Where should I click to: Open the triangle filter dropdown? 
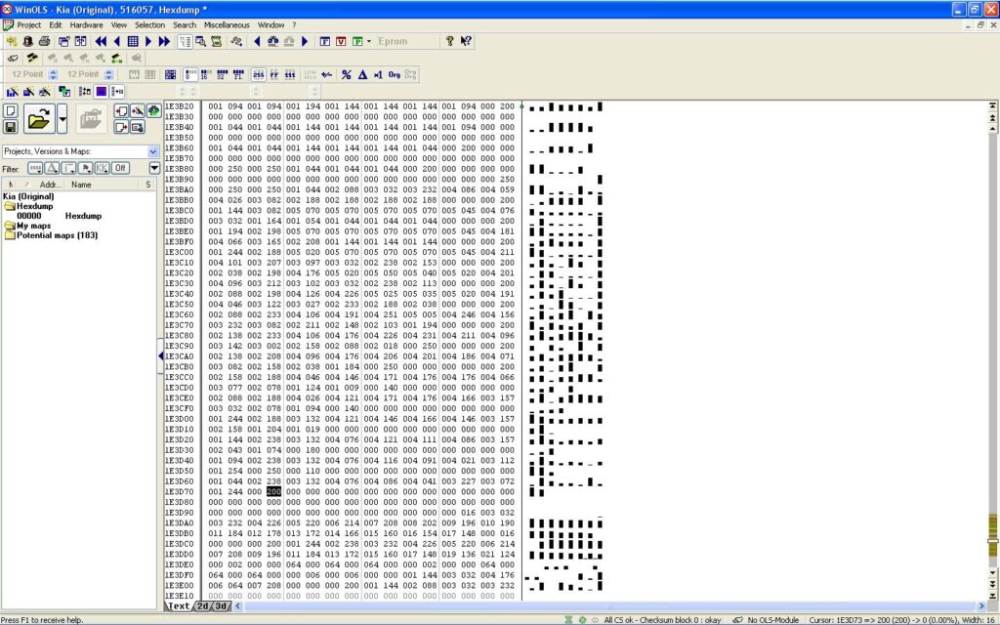pyautogui.click(x=52, y=168)
